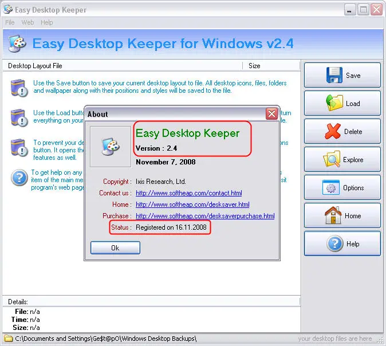Click the Desktop Layout File column header
Screen dimensions: 386x346
click(123, 66)
